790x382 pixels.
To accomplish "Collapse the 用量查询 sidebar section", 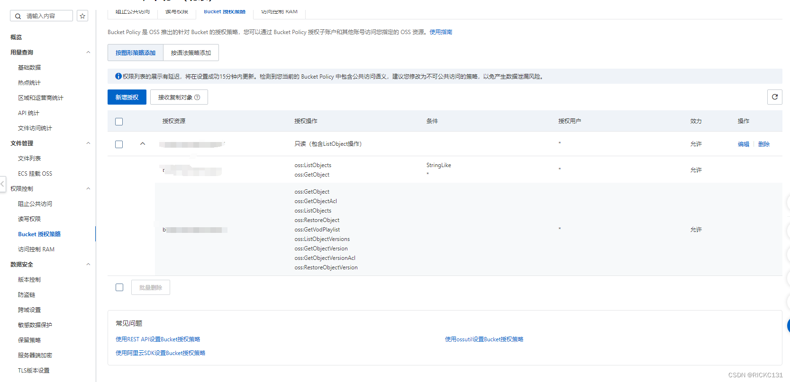I will click(88, 52).
